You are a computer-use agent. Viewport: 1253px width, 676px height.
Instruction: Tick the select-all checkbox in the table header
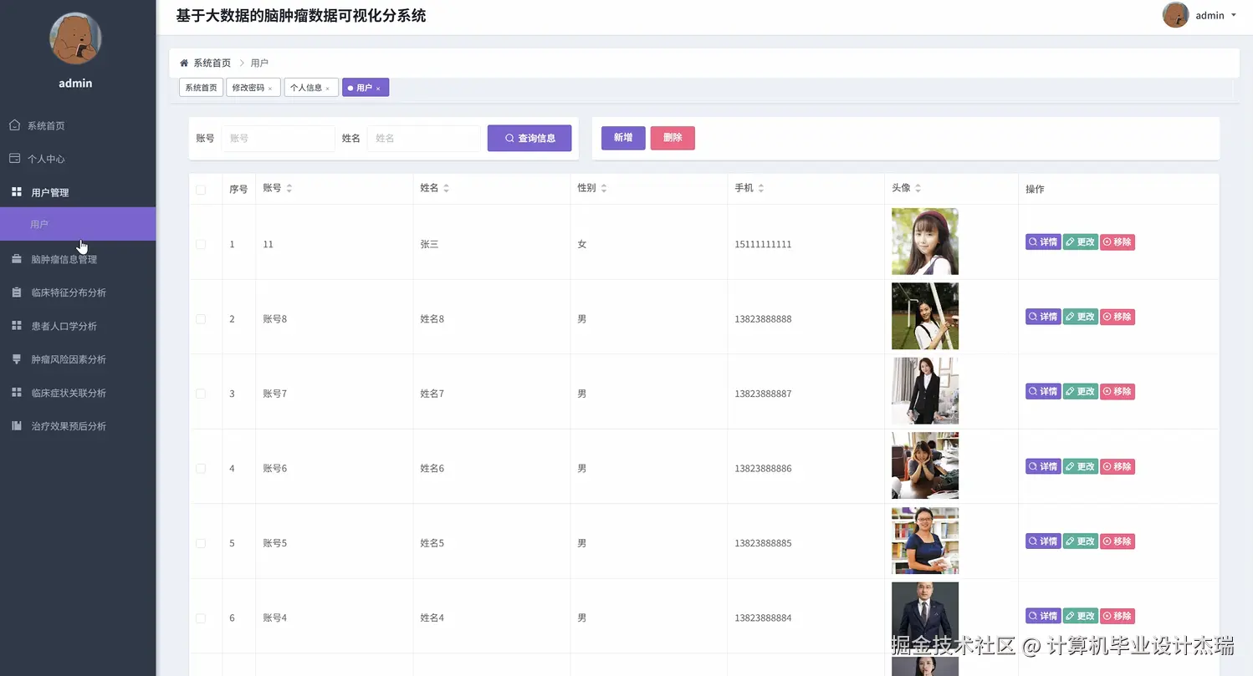pyautogui.click(x=201, y=190)
